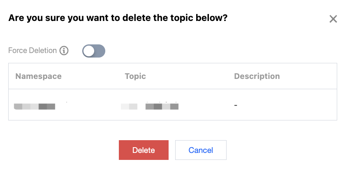The image size is (352, 171).
Task: Select the blurred namespace value cell
Action: point(35,106)
